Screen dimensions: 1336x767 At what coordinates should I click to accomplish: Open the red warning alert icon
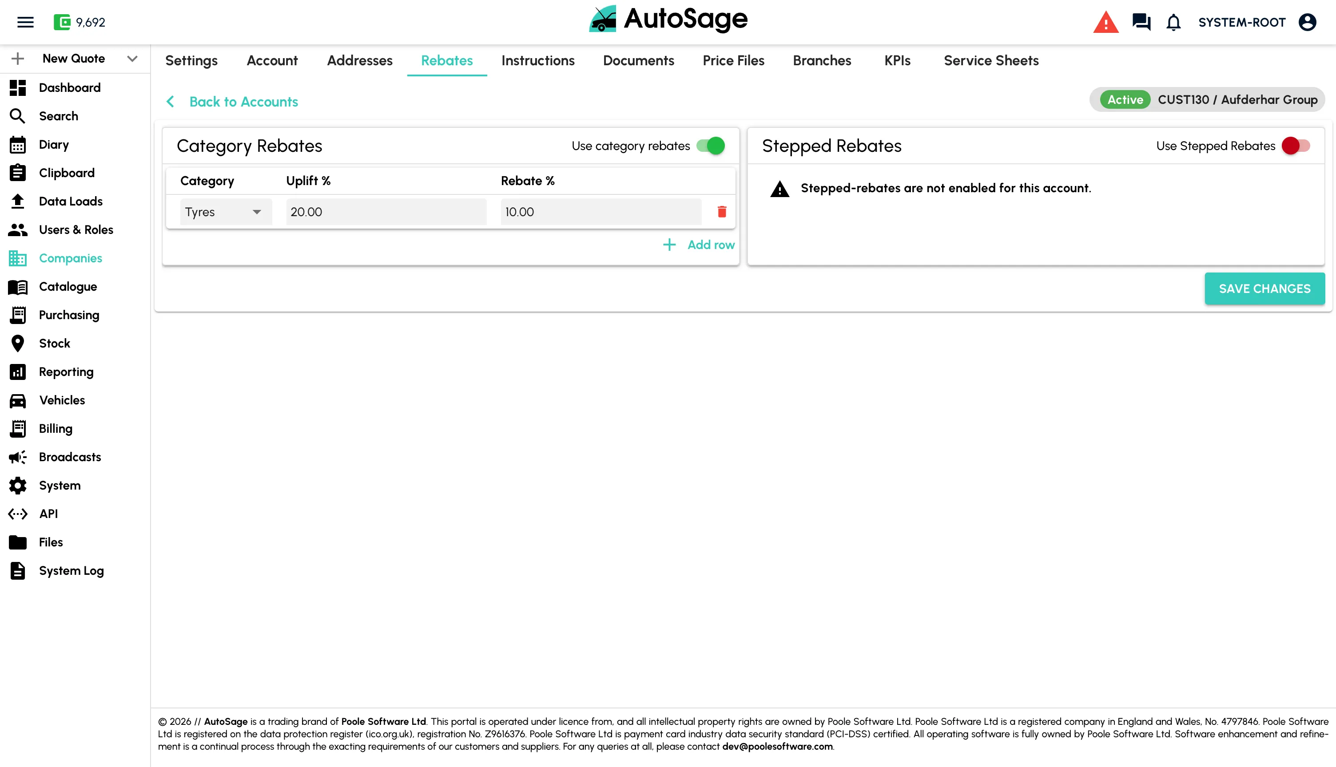click(x=1105, y=22)
